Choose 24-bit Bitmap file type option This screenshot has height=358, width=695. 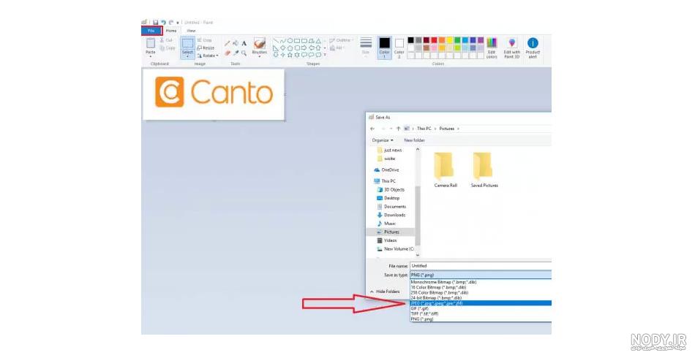481,298
